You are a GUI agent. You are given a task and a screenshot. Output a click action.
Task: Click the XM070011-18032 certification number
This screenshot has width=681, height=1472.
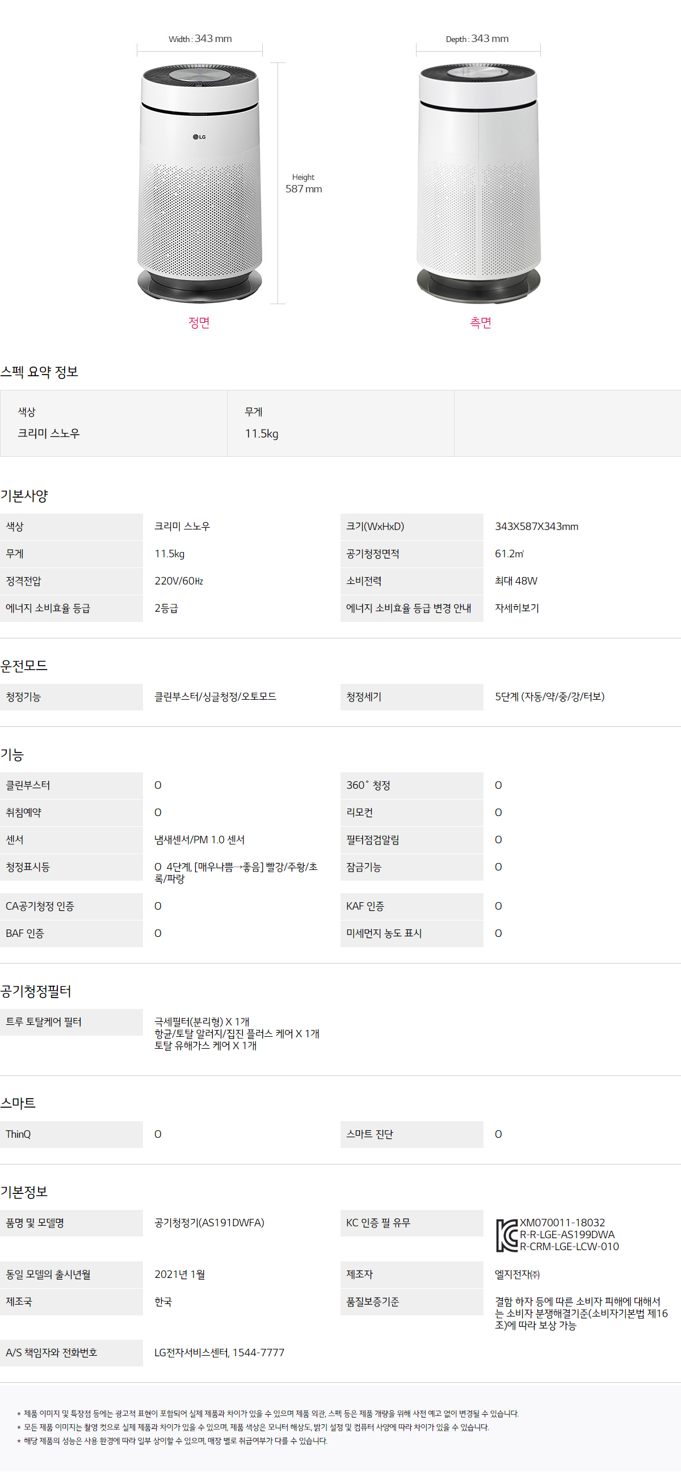[x=562, y=1223]
